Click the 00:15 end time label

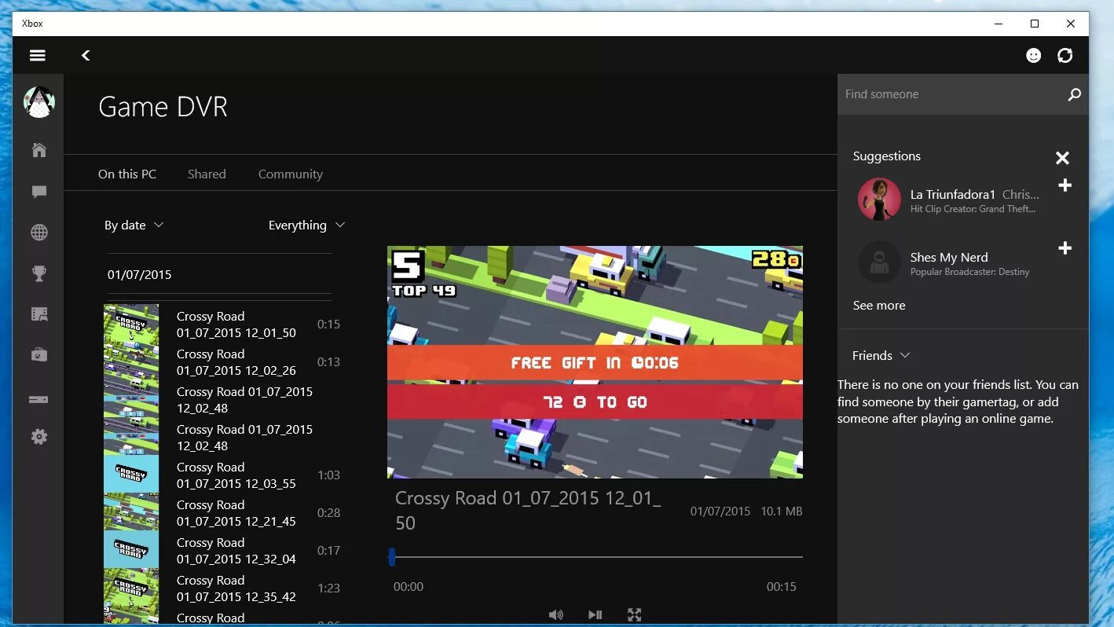782,587
